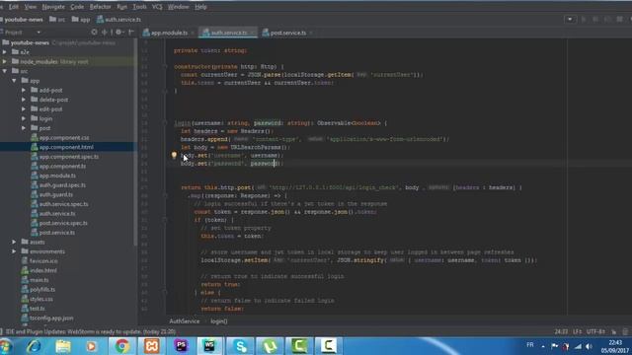
Task: Select auth.service.spec.ts file
Action: [63, 204]
